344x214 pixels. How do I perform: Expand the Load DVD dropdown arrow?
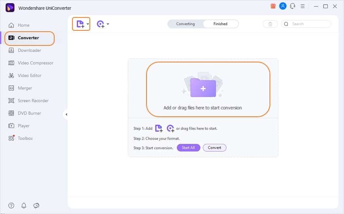(x=108, y=24)
